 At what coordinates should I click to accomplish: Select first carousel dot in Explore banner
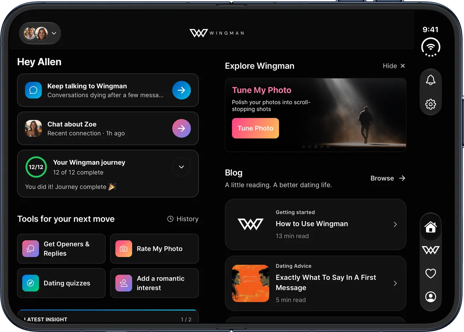(304, 147)
